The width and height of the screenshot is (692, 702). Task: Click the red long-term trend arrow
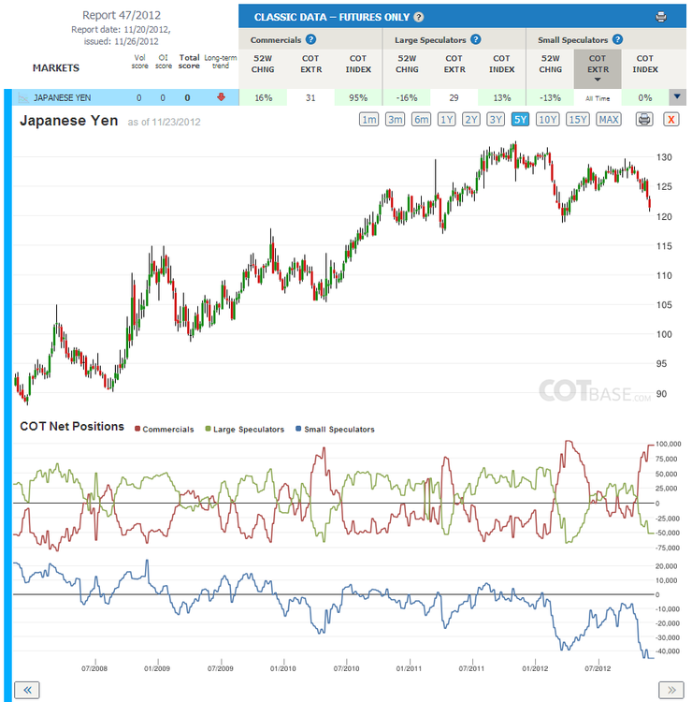(x=221, y=97)
